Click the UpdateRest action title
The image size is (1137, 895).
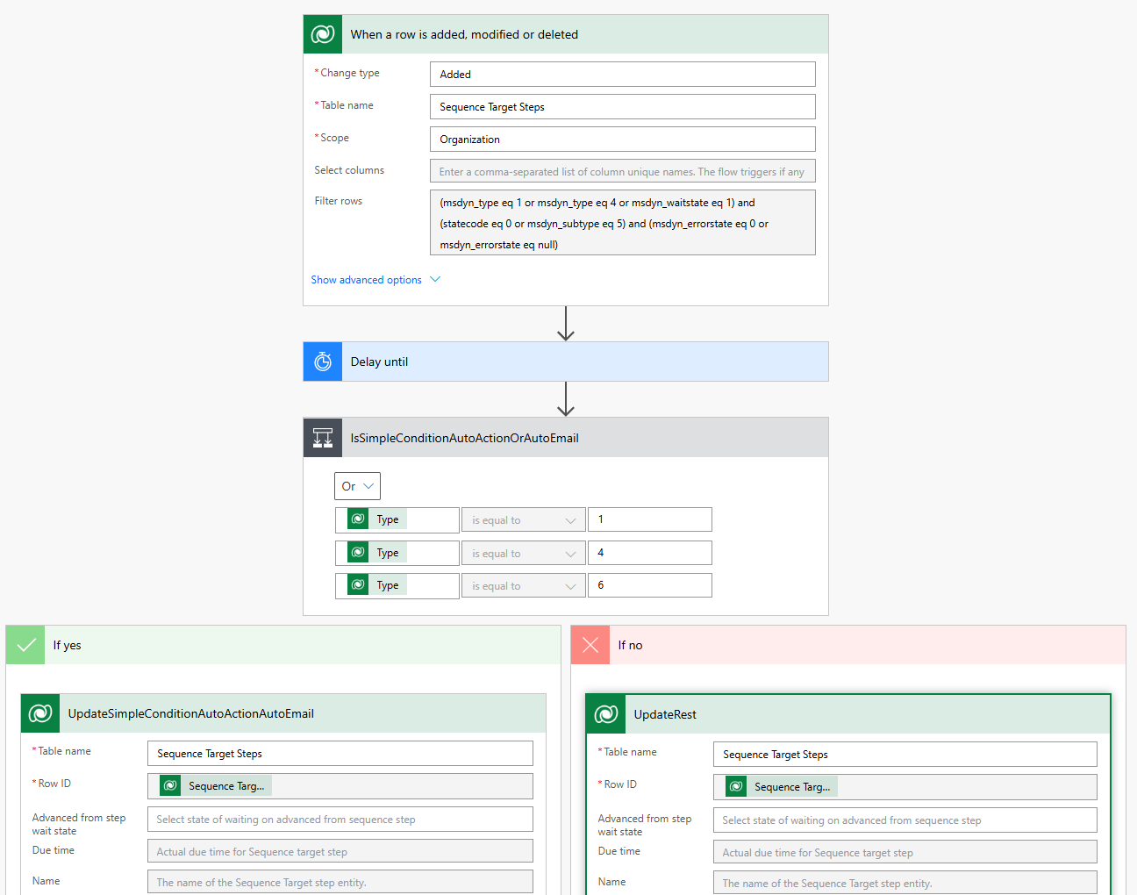coord(665,714)
